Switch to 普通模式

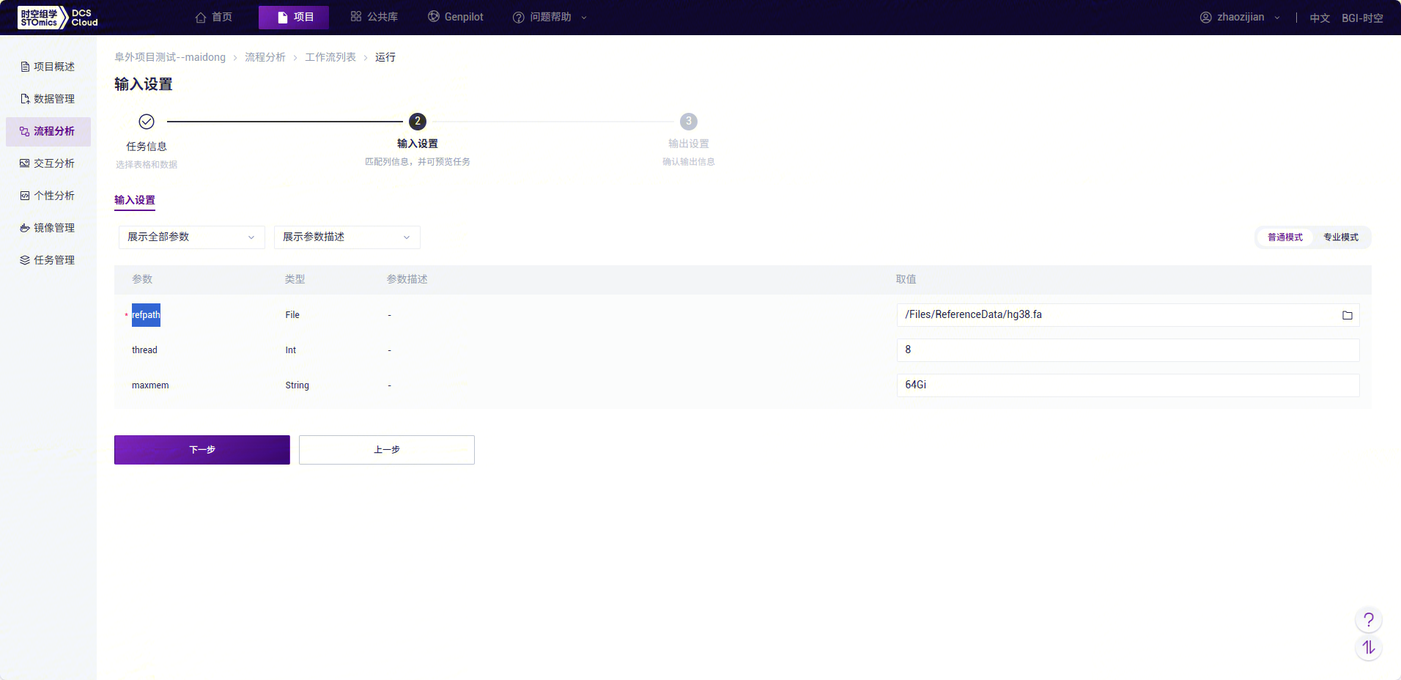(1285, 237)
